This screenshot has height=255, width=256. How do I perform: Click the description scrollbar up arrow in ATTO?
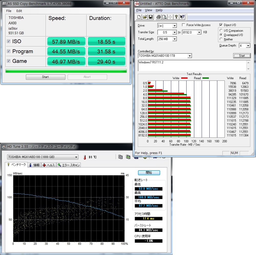click(248, 63)
